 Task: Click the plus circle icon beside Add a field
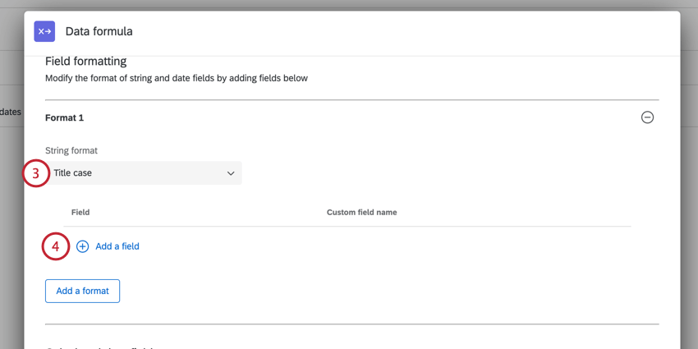pyautogui.click(x=83, y=246)
